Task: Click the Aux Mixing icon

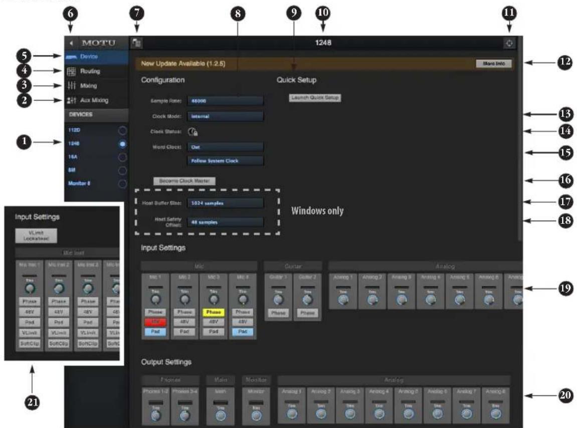Action: (71, 100)
